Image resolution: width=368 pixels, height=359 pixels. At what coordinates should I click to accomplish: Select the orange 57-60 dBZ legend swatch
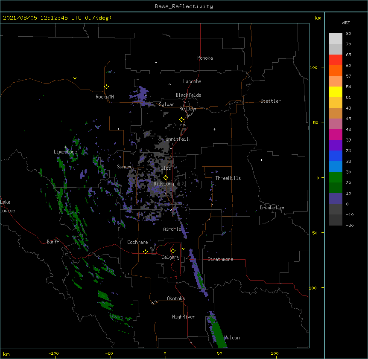336,70
